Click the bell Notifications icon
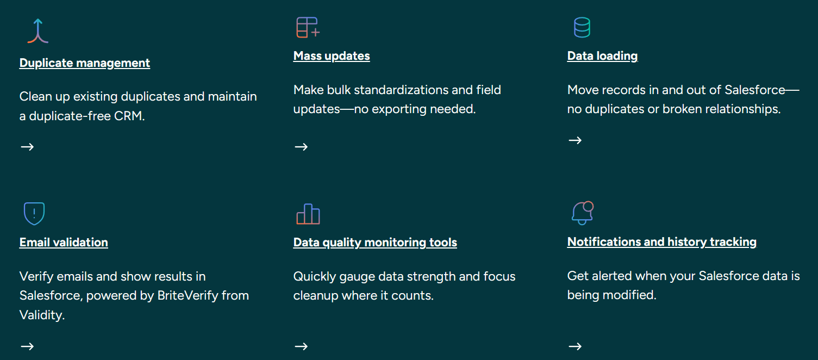Image resolution: width=818 pixels, height=360 pixels. pos(583,213)
